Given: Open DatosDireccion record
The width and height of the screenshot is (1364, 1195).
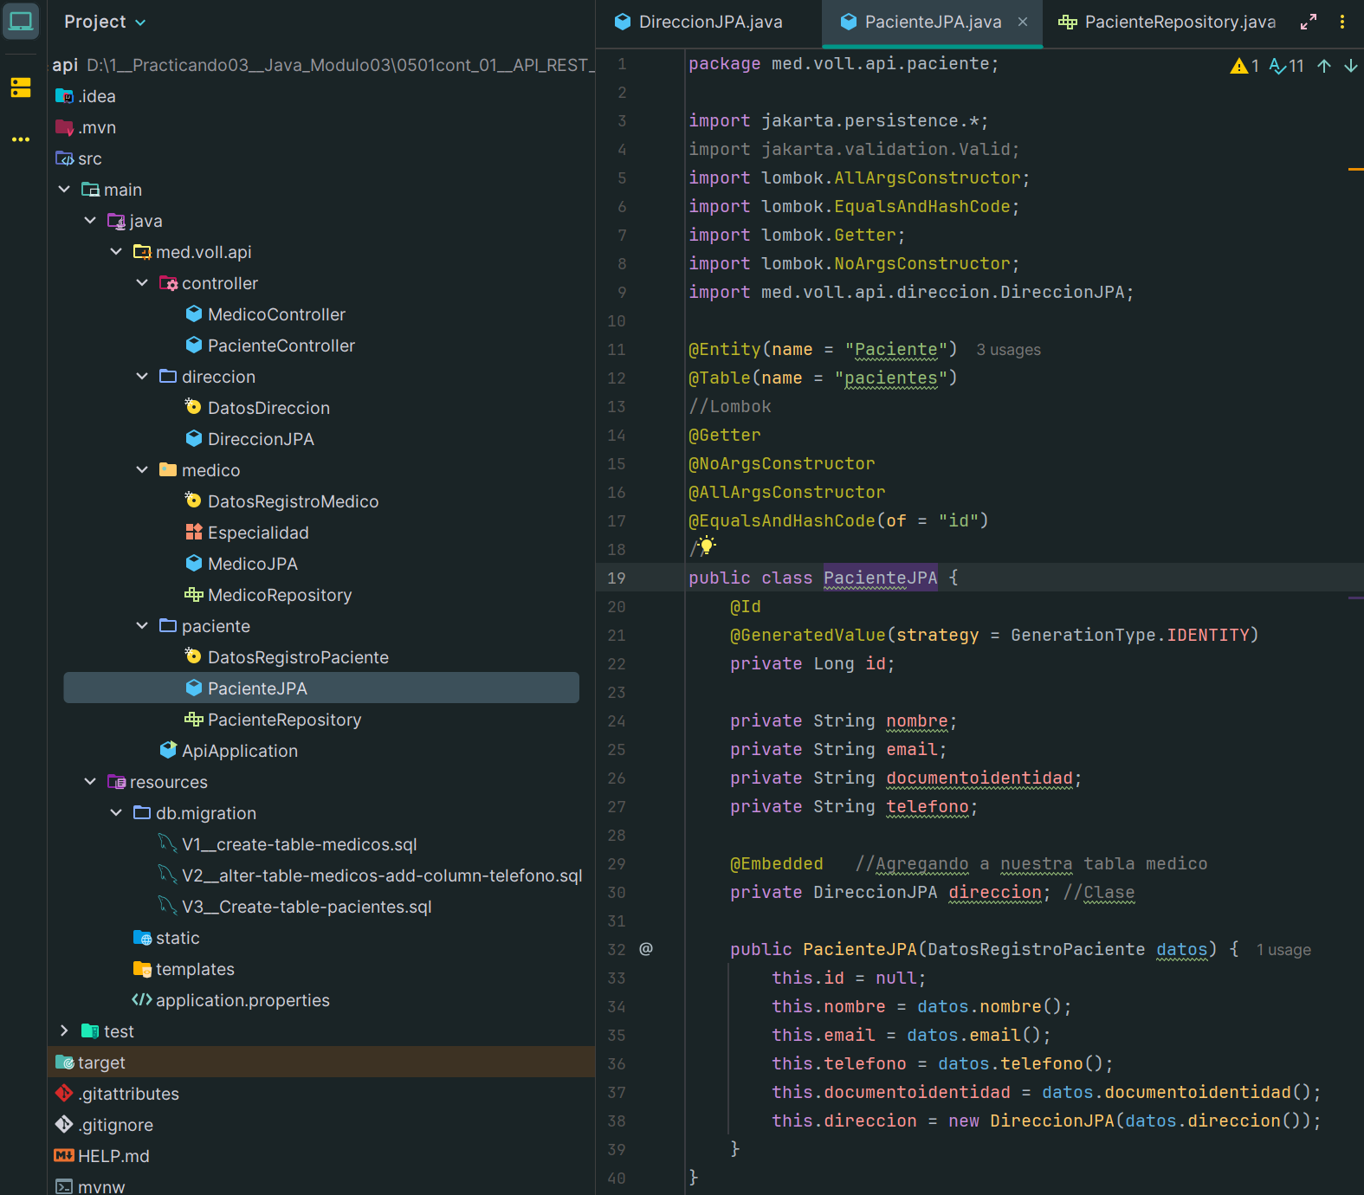Looking at the screenshot, I should (257, 408).
